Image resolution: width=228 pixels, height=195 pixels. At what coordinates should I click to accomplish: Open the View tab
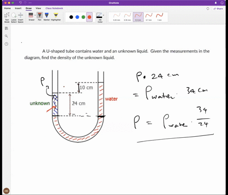click(38, 9)
